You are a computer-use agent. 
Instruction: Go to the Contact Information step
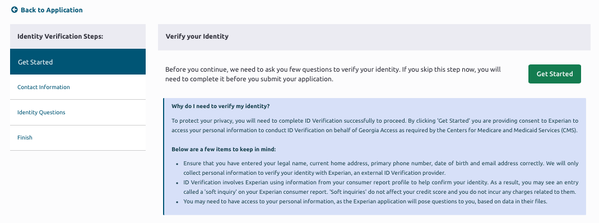click(78, 87)
